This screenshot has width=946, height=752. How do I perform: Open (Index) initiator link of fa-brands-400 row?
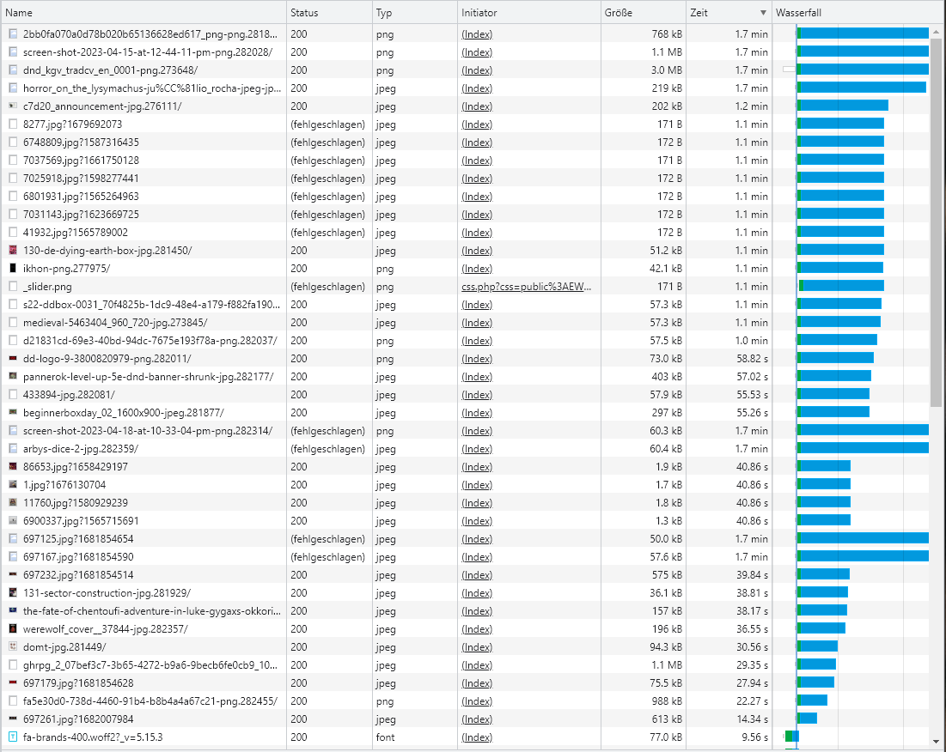click(477, 737)
